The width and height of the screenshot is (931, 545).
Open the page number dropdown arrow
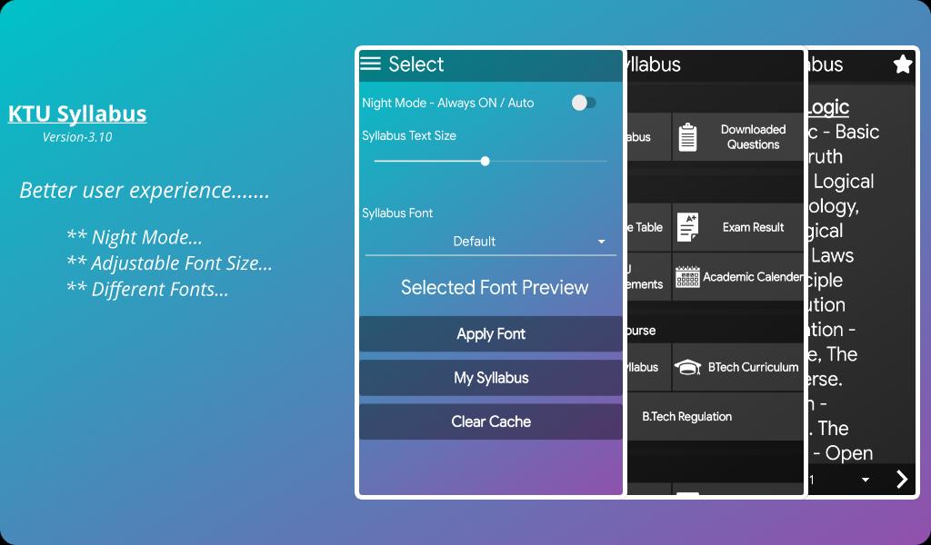point(866,480)
